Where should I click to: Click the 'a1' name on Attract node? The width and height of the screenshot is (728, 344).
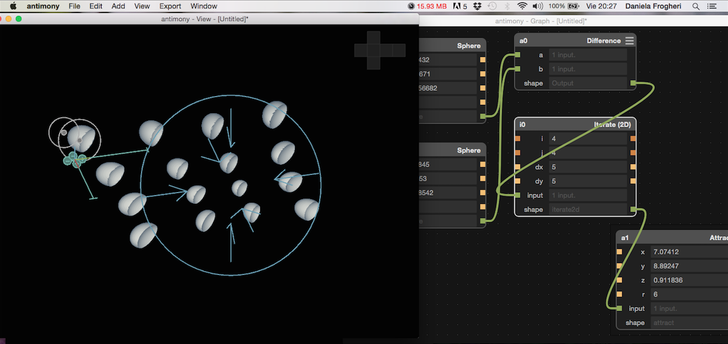625,238
